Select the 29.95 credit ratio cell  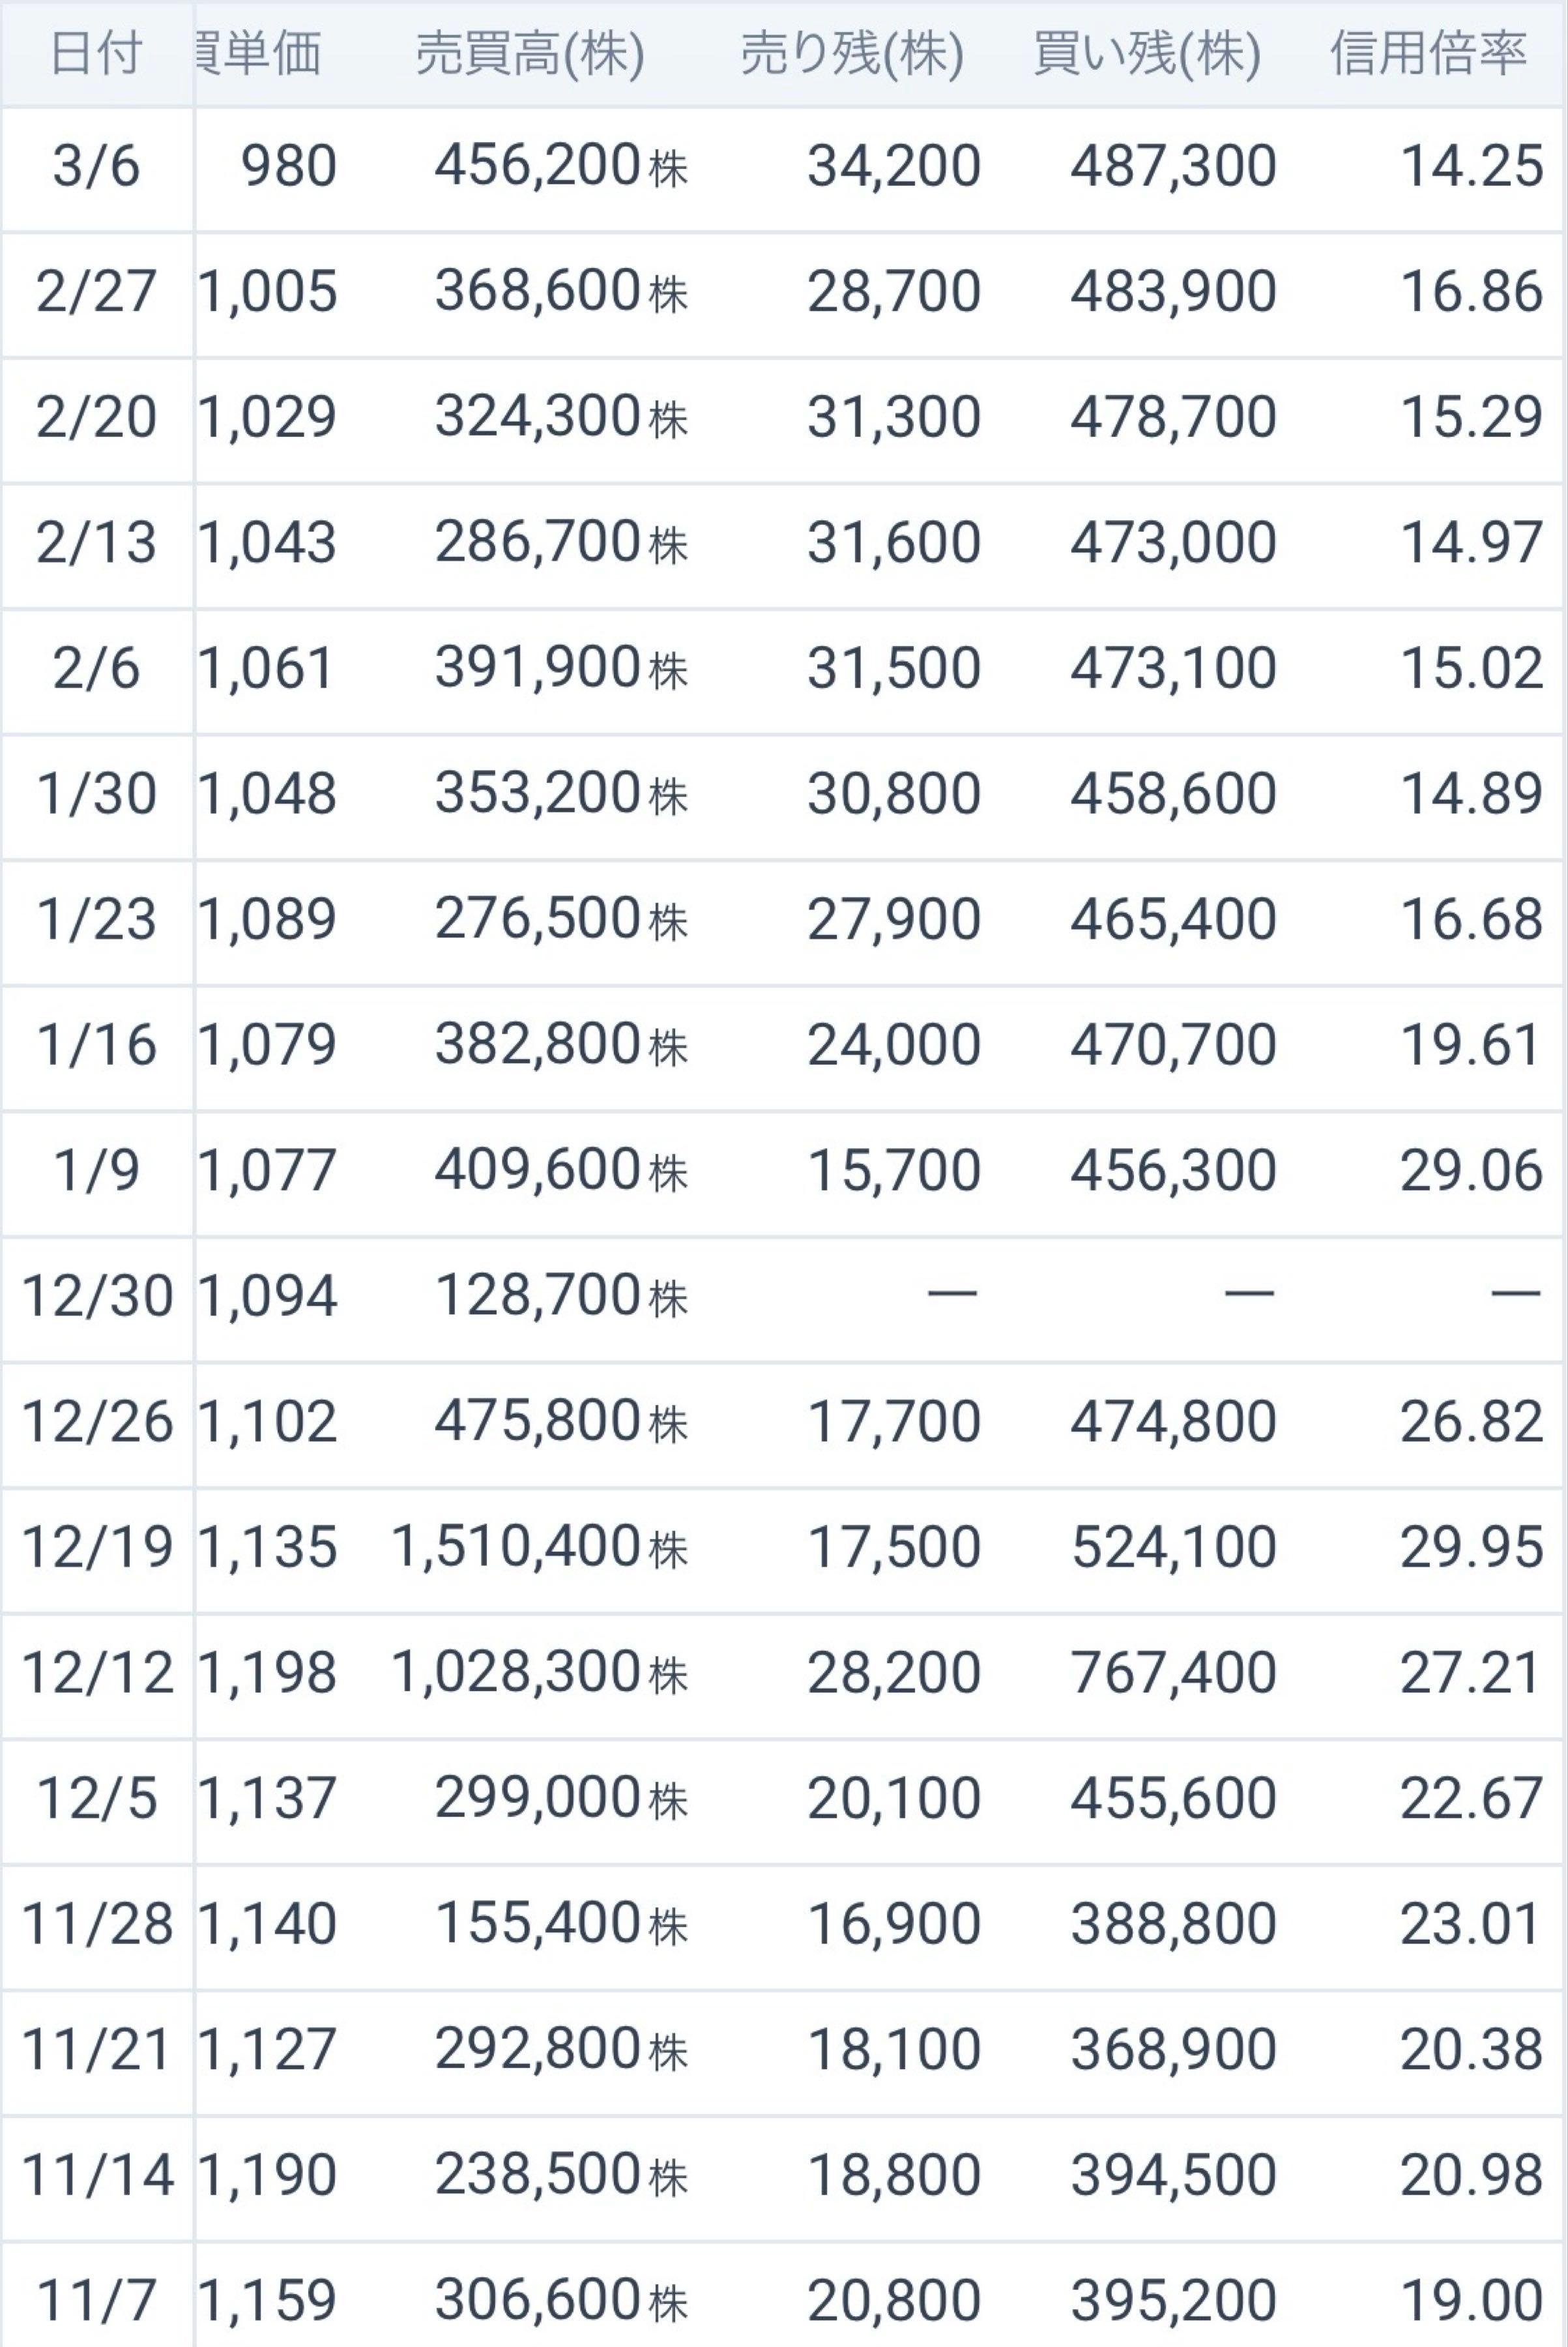(x=1470, y=1548)
